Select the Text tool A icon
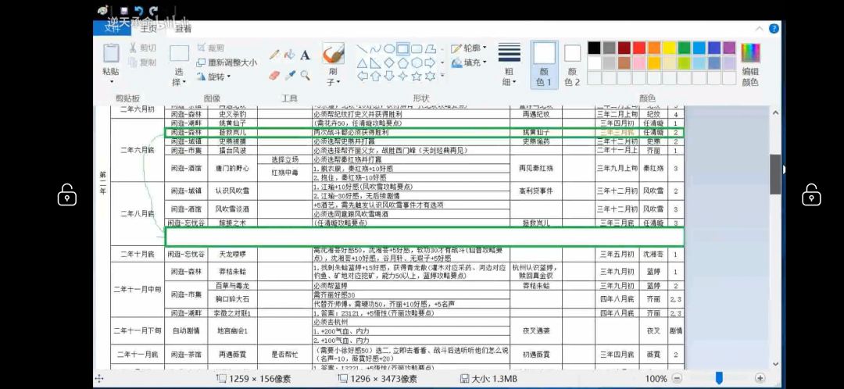The image size is (844, 389). click(x=306, y=55)
